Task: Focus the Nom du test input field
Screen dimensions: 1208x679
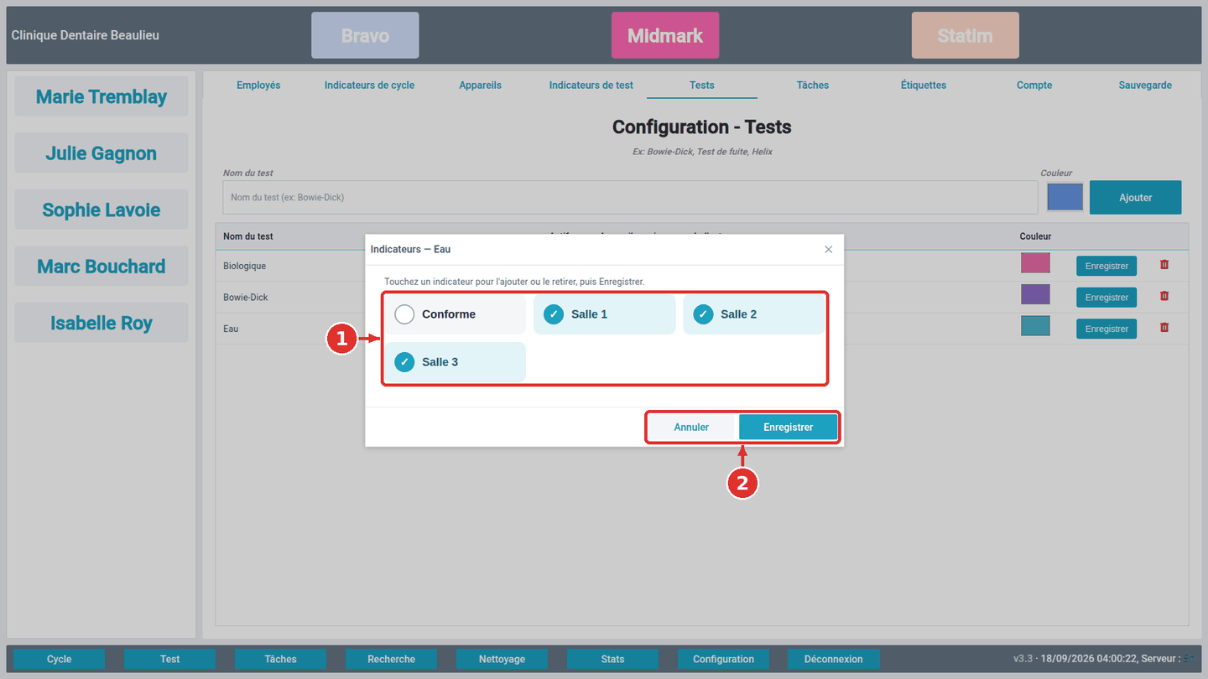Action: coord(631,198)
